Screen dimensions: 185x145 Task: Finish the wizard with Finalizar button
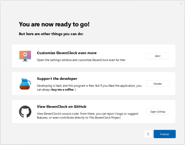click(x=165, y=134)
